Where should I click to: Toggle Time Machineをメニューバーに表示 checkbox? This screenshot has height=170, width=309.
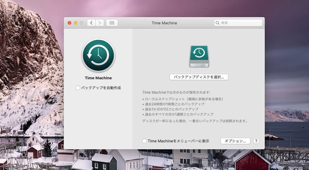click(x=145, y=141)
